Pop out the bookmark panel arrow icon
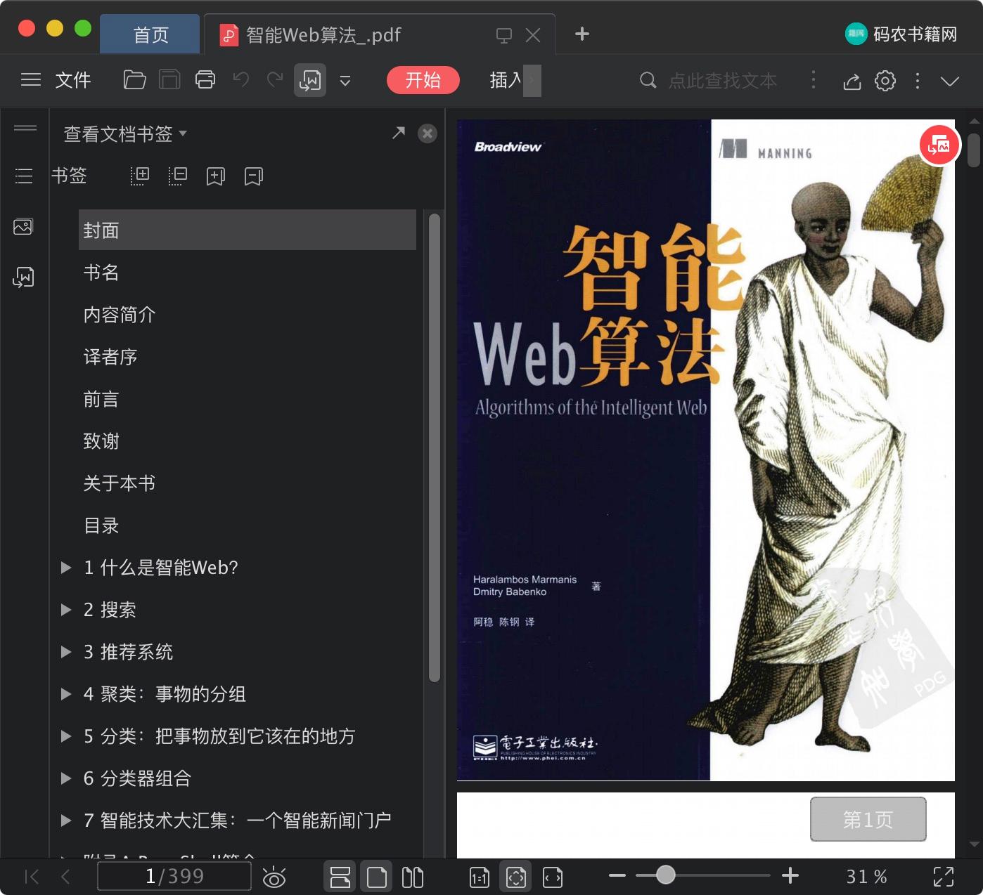 point(399,133)
